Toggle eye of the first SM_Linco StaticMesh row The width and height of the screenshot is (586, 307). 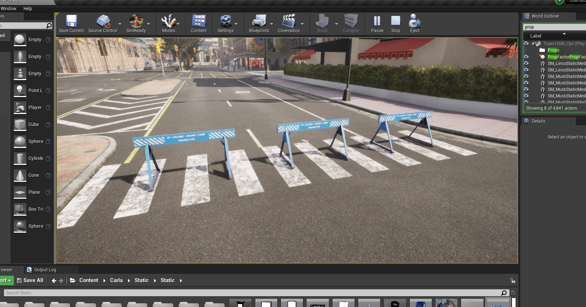point(526,63)
